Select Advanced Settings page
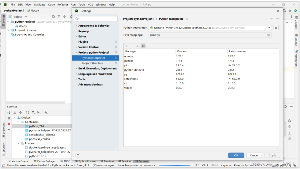This screenshot has width=300, height=169. click(90, 84)
